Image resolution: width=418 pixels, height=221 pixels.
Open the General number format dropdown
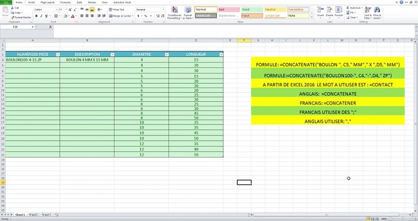[x=163, y=10]
